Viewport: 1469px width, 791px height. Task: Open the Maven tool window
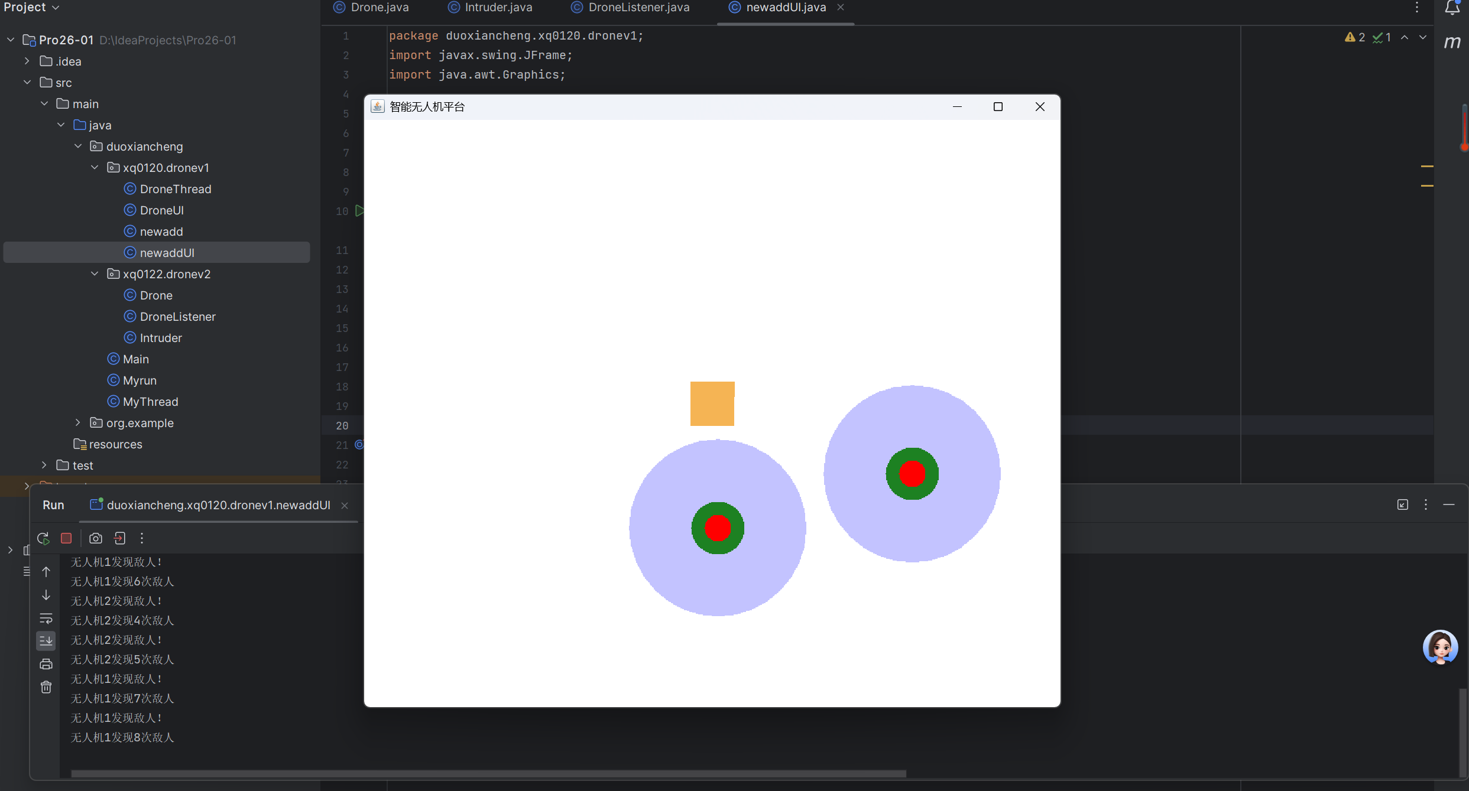click(x=1452, y=42)
